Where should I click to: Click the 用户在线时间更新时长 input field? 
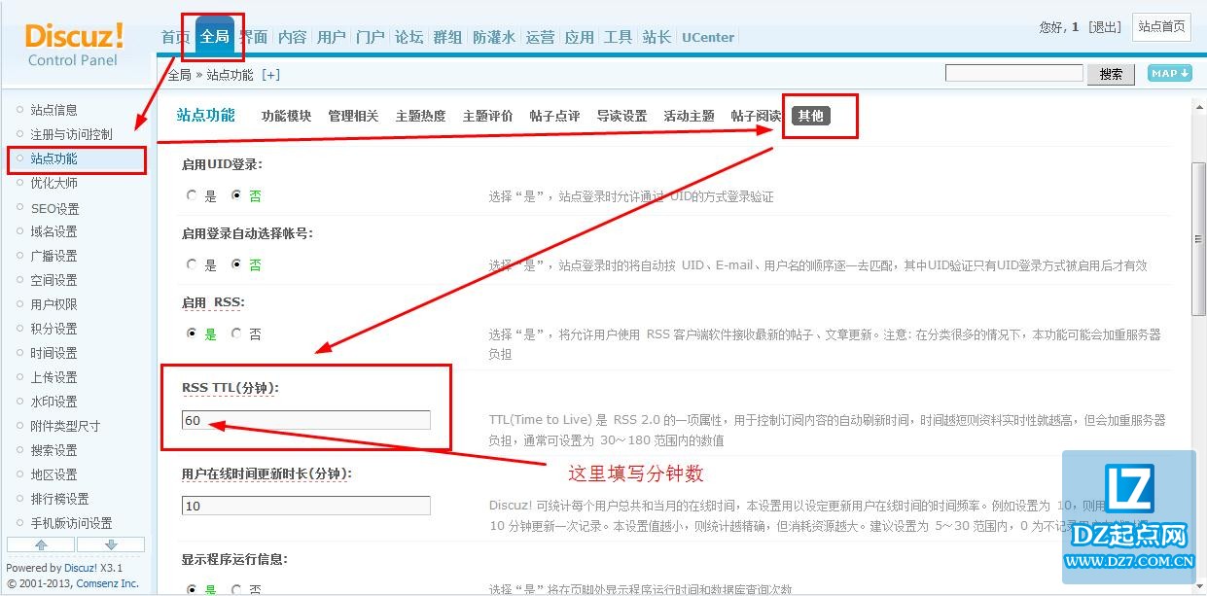pos(305,506)
